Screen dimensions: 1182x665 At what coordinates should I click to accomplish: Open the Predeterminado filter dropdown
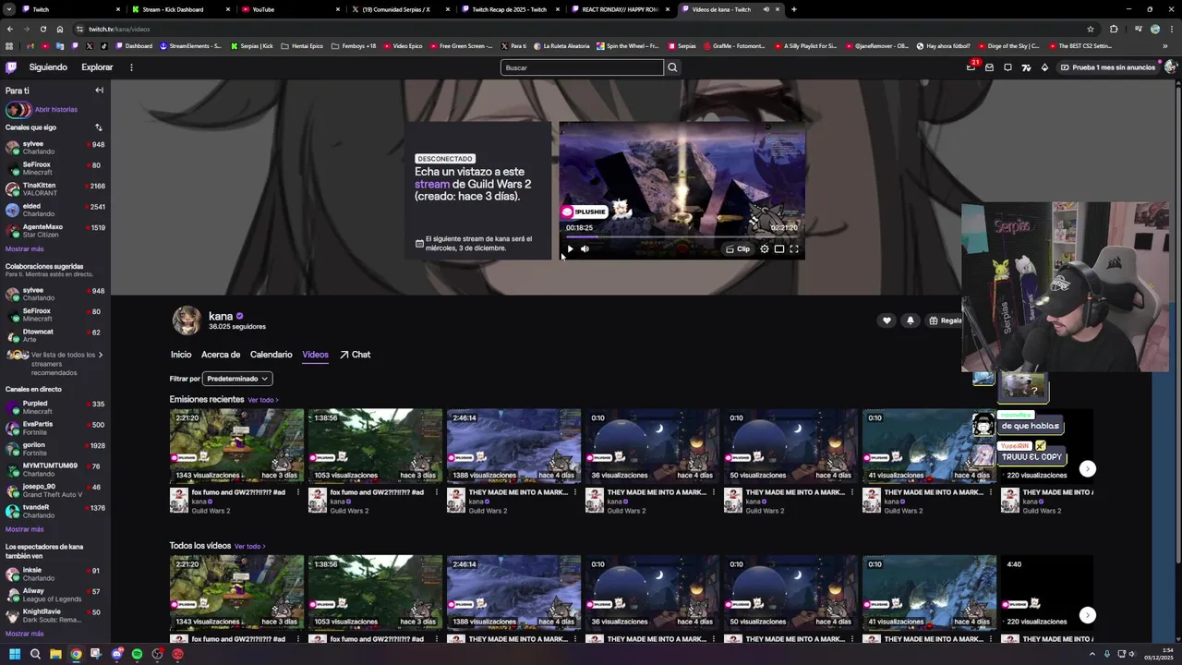[x=236, y=379]
